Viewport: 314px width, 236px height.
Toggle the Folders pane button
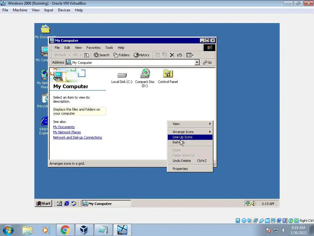point(121,55)
